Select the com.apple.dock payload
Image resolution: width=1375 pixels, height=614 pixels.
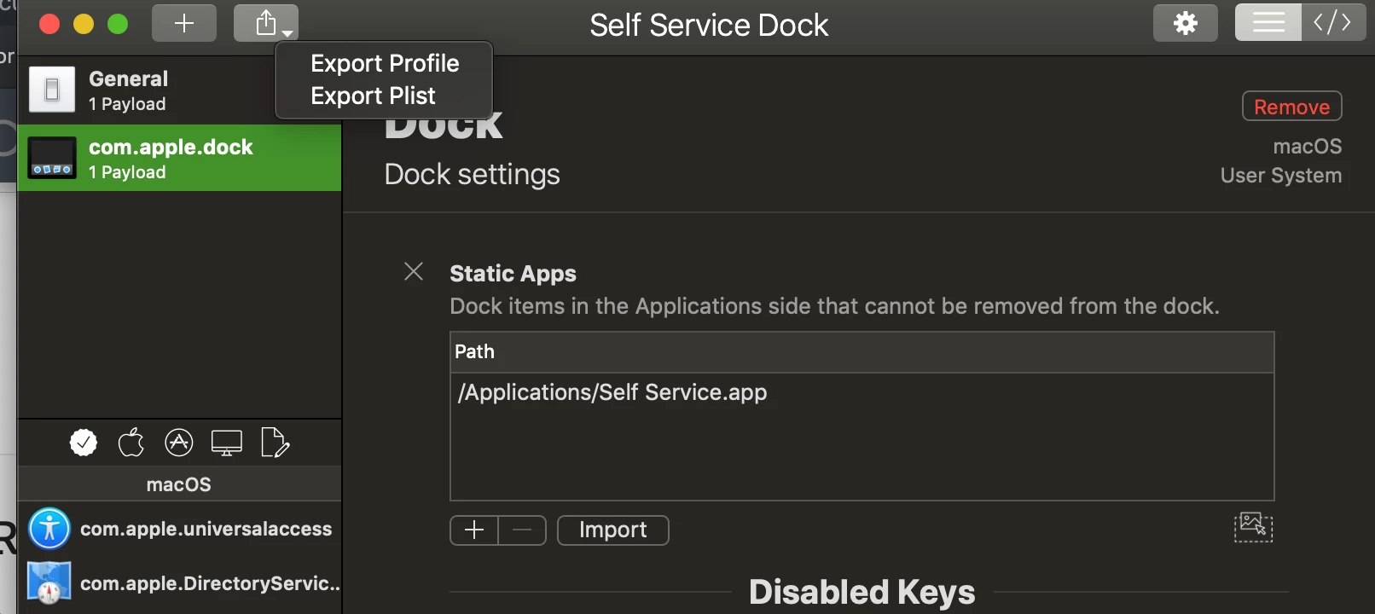pyautogui.click(x=179, y=159)
